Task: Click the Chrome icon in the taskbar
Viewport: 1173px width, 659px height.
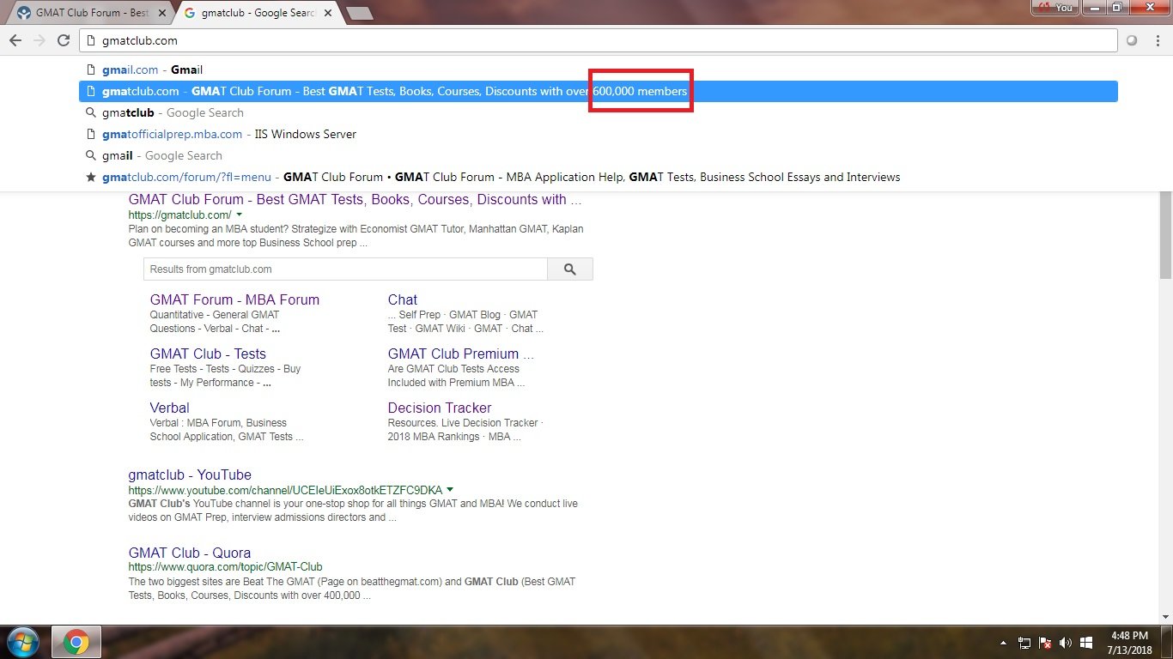Action: 76,642
